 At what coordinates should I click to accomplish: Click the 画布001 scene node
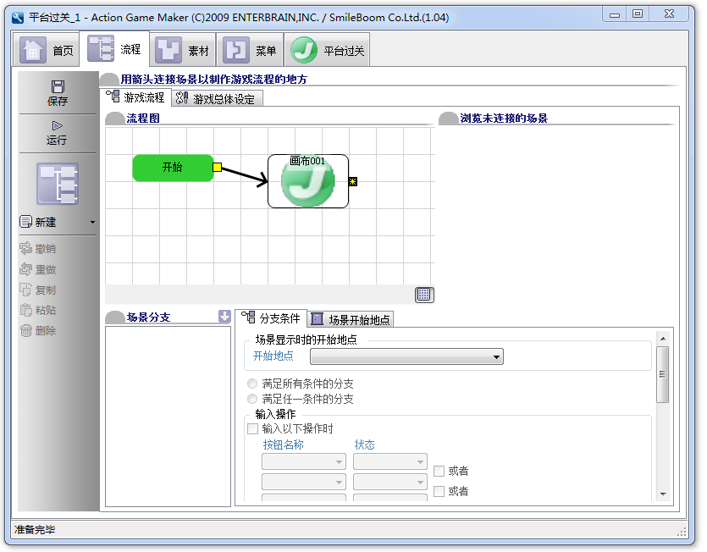pos(308,181)
